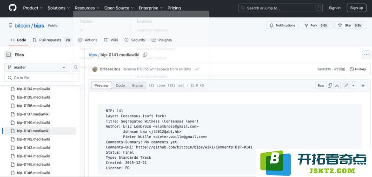Open the GitHub homepage logo
The image size is (372, 177).
pyautogui.click(x=13, y=8)
